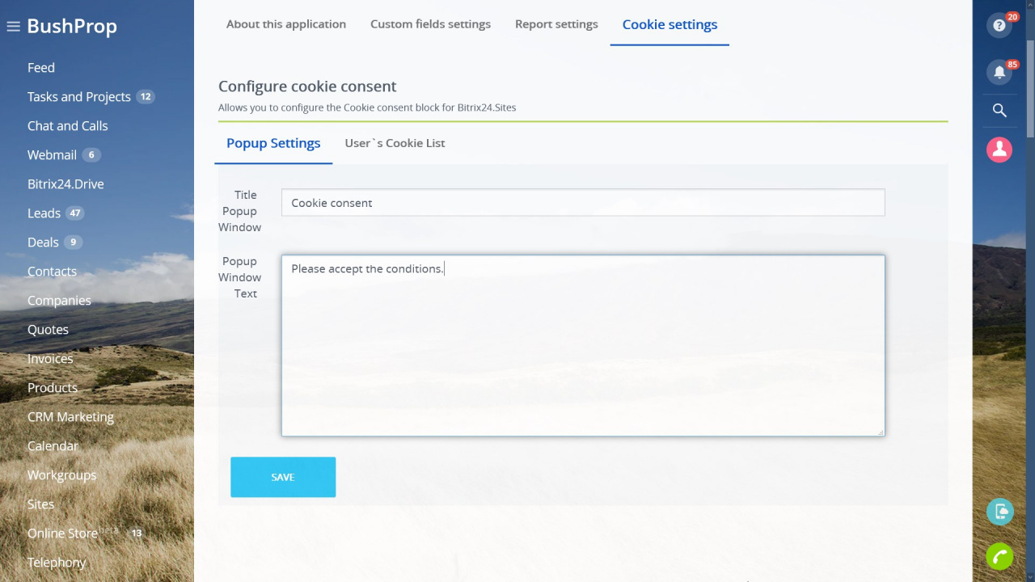Viewport: 1035px width, 582px height.
Task: Click the green phone call icon
Action: coord(1000,556)
